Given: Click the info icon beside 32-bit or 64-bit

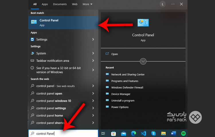Looking at the screenshot, I should [32, 68].
